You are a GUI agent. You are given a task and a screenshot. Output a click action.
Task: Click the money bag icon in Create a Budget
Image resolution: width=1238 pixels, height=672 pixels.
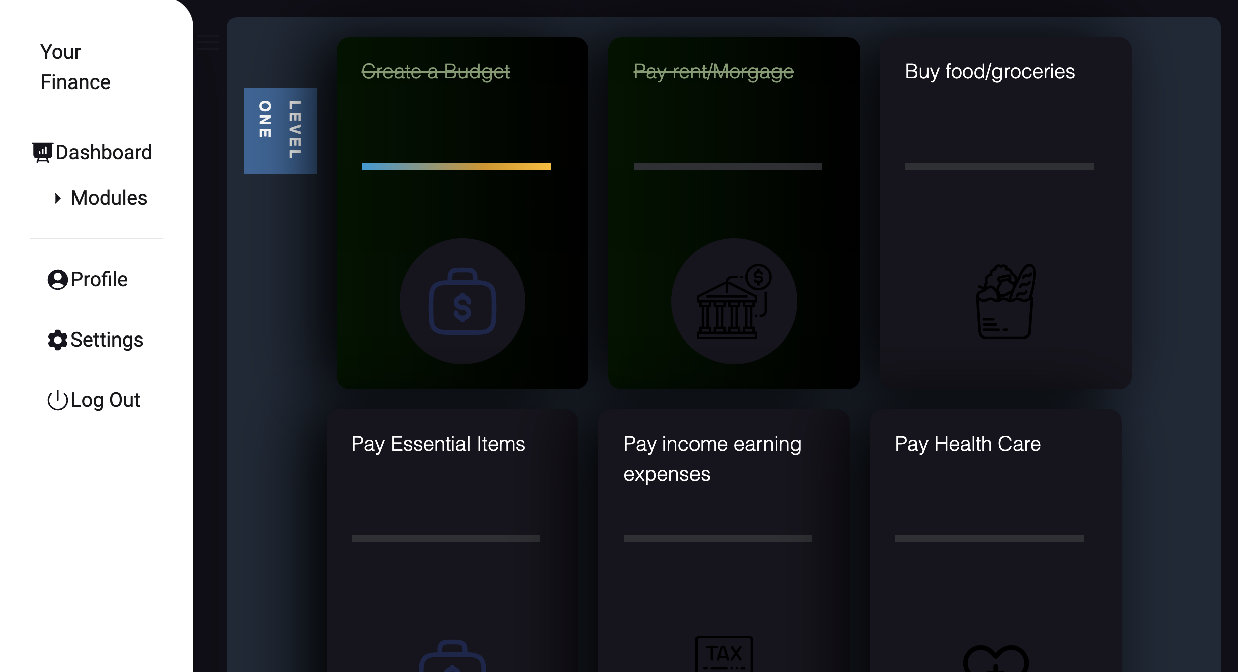coord(462,301)
